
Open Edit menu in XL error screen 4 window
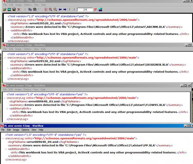(x=9, y=130)
